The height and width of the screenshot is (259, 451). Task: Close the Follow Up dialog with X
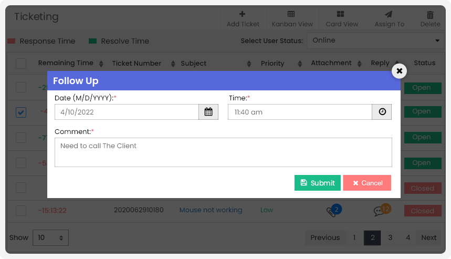coord(399,71)
